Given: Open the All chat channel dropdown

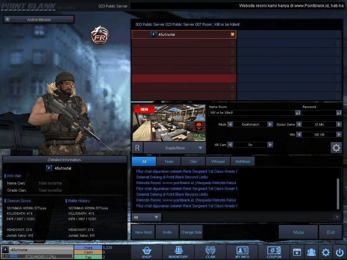Looking at the screenshot, I should (x=146, y=217).
